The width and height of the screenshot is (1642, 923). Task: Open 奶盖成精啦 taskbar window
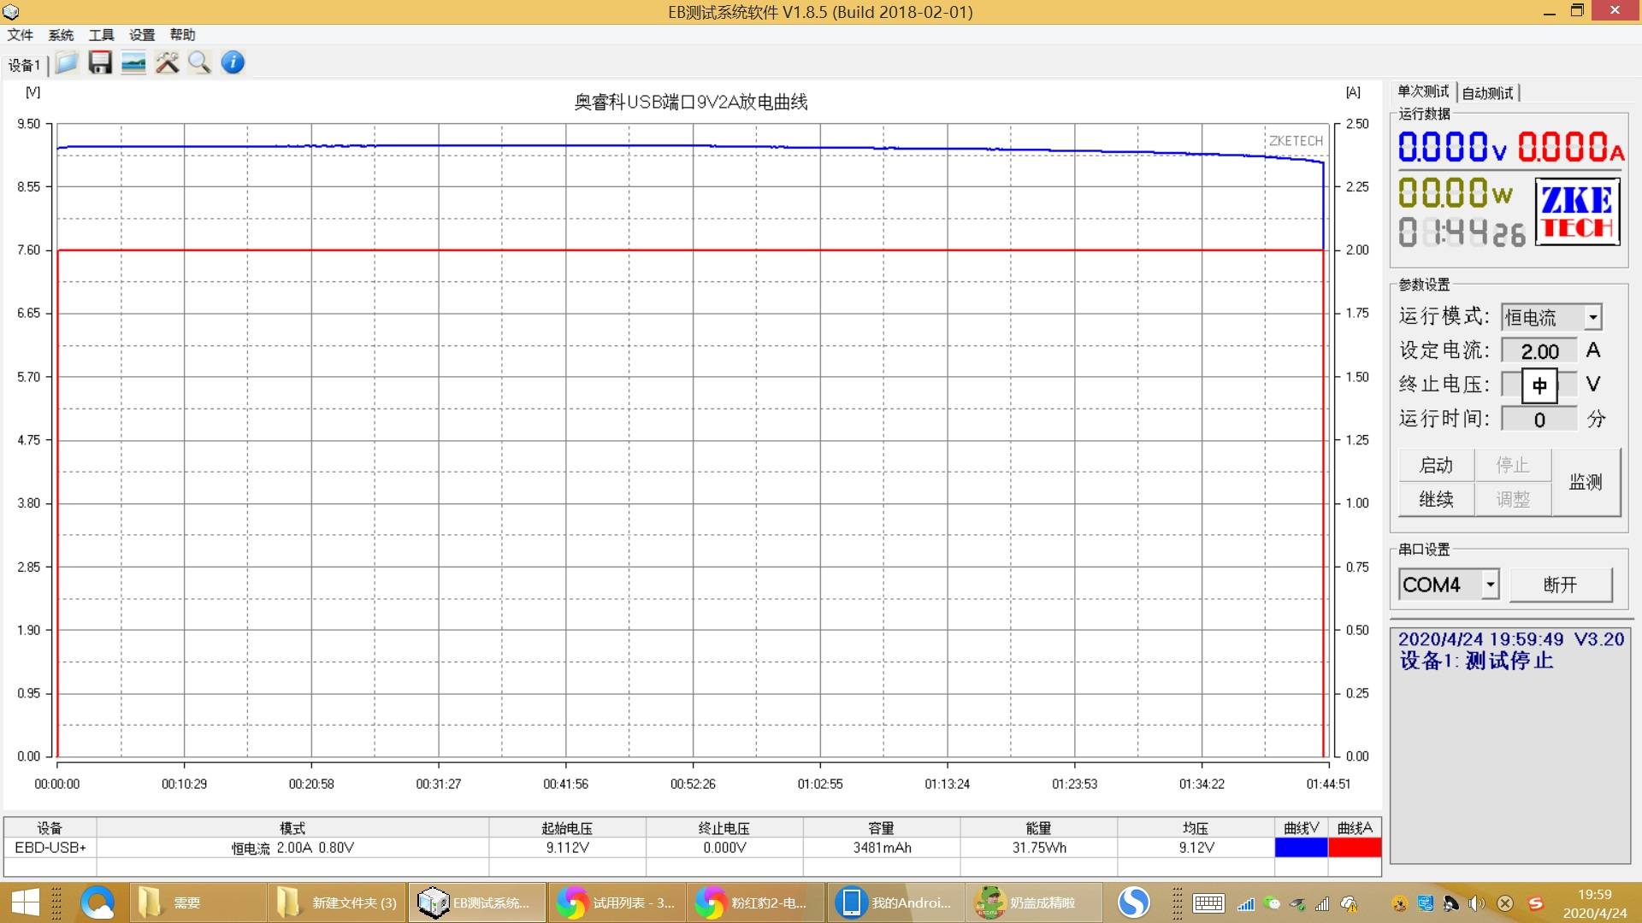(1035, 902)
